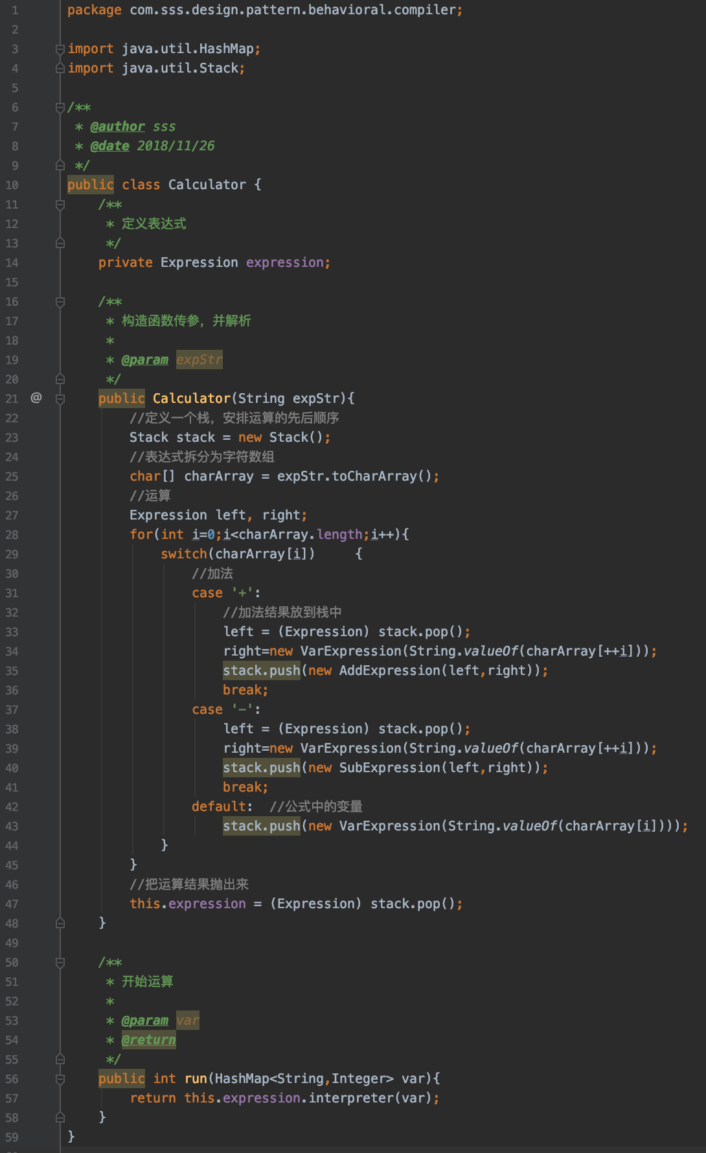The width and height of the screenshot is (706, 1153).
Task: Fold the run method Javadoc at line 50
Action: [60, 963]
